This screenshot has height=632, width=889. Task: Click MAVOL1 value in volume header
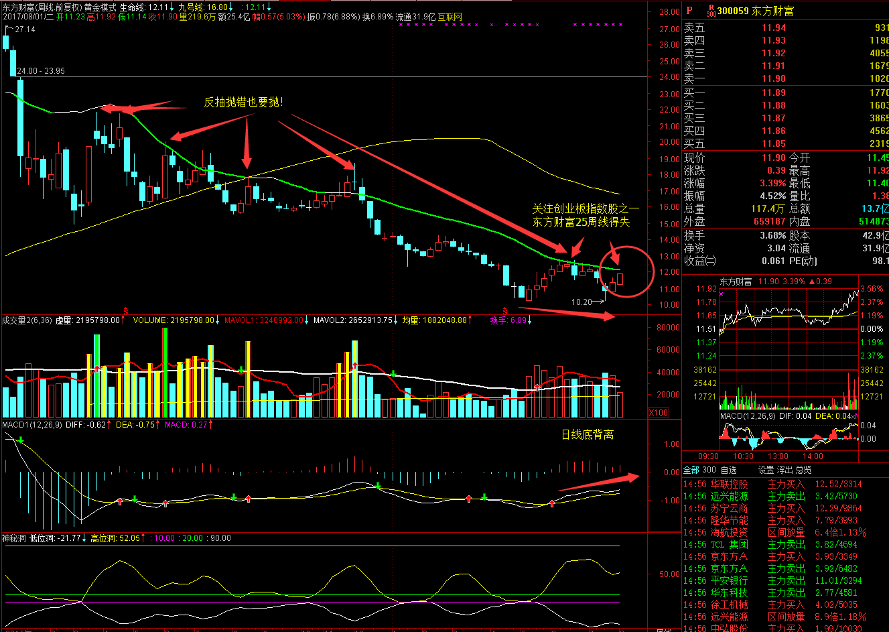click(x=263, y=320)
